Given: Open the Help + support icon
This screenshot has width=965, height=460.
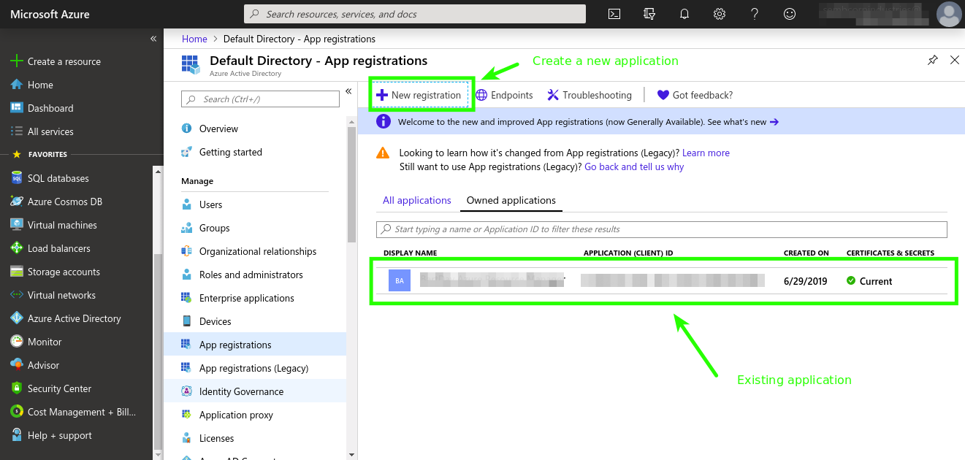Looking at the screenshot, I should pyautogui.click(x=17, y=435).
